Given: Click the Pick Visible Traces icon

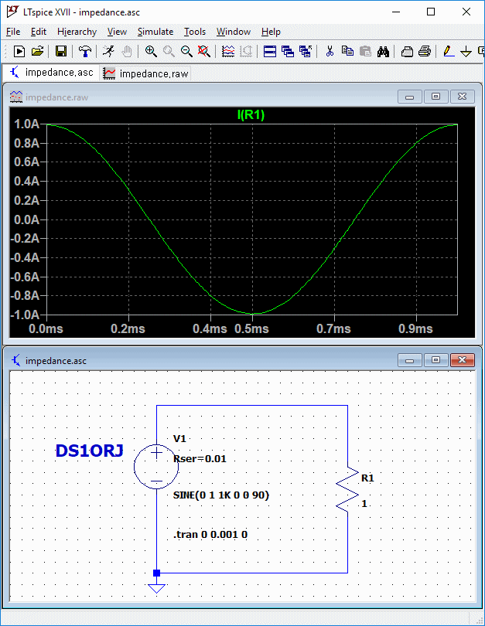Looking at the screenshot, I should (228, 51).
